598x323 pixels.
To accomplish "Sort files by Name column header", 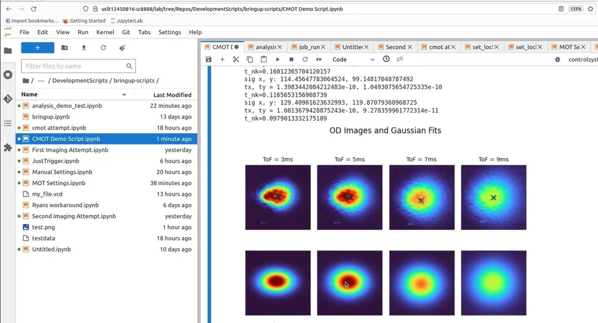I will [29, 94].
